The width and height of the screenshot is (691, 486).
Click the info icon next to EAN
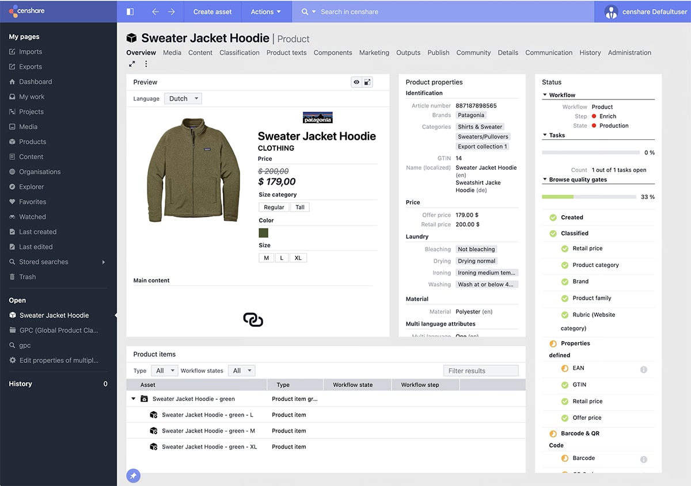pyautogui.click(x=644, y=369)
